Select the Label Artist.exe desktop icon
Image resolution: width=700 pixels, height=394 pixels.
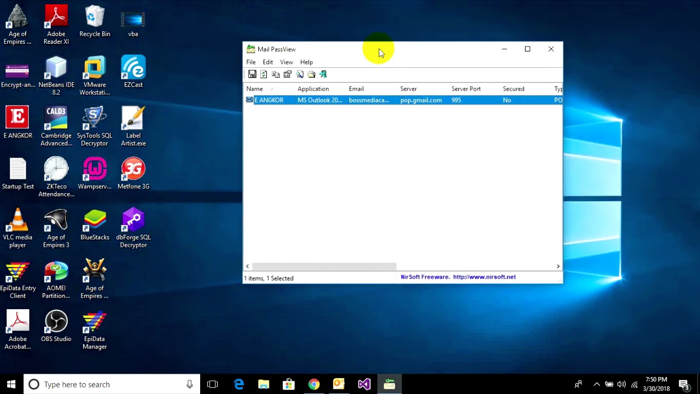pos(133,126)
